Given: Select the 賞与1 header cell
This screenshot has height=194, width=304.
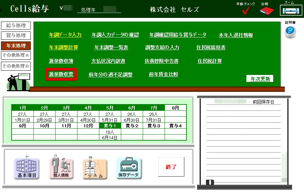Looking at the screenshot, I should 110,126.
